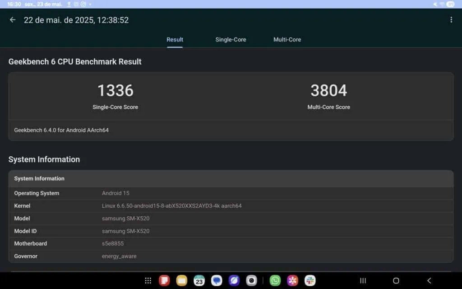This screenshot has width=462, height=289.
Task: Open the Samsung Gallery app
Action: coord(291,280)
